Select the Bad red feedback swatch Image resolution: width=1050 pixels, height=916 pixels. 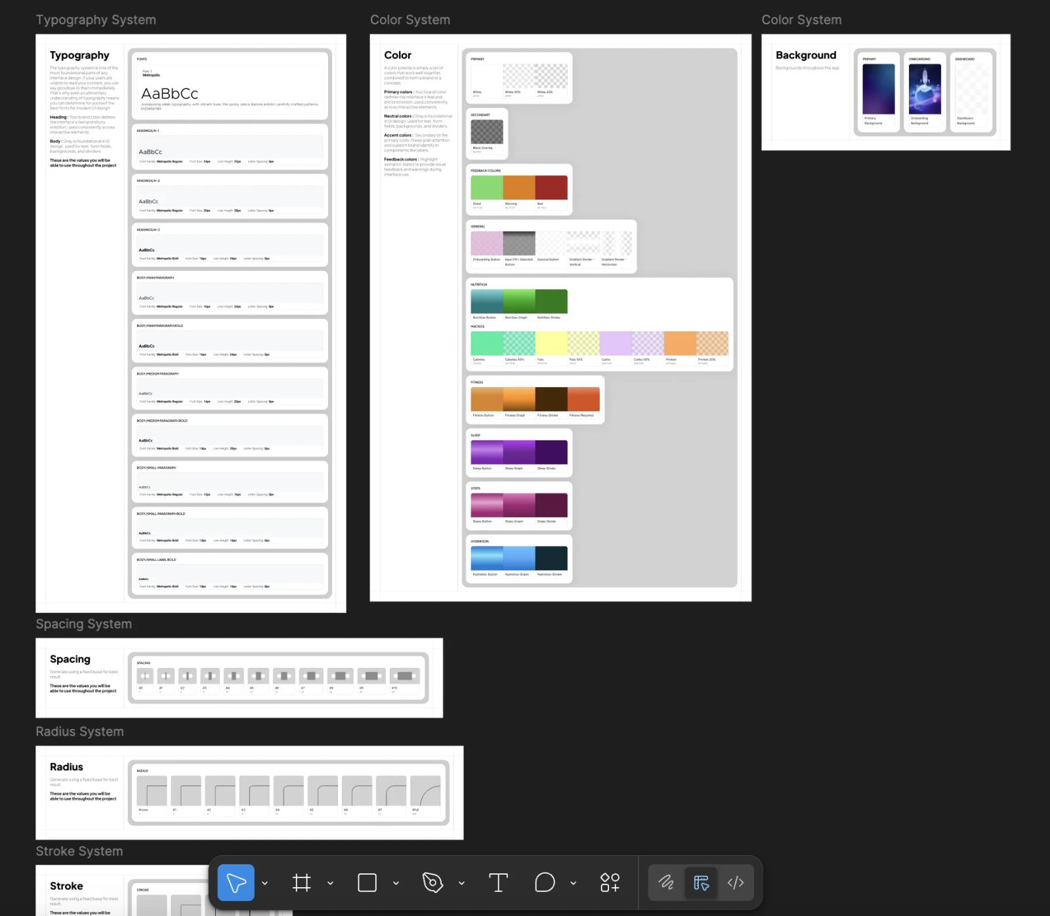(x=551, y=188)
